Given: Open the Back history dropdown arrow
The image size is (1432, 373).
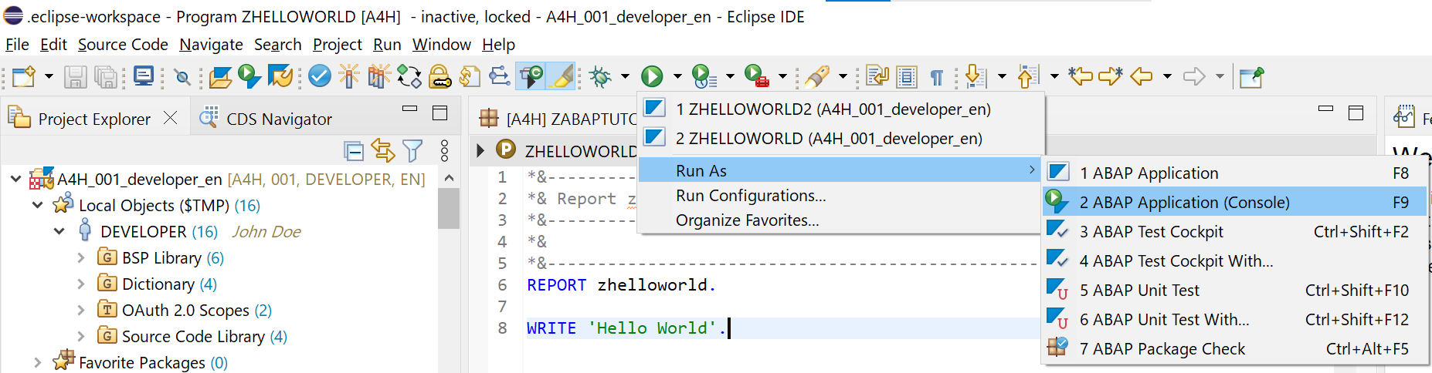Looking at the screenshot, I should (1167, 76).
